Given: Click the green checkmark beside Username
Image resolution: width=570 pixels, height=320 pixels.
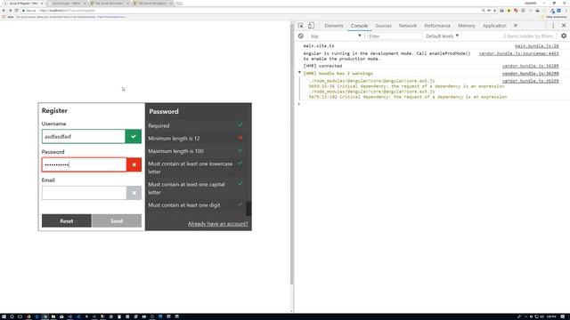Looking at the screenshot, I should pos(134,136).
